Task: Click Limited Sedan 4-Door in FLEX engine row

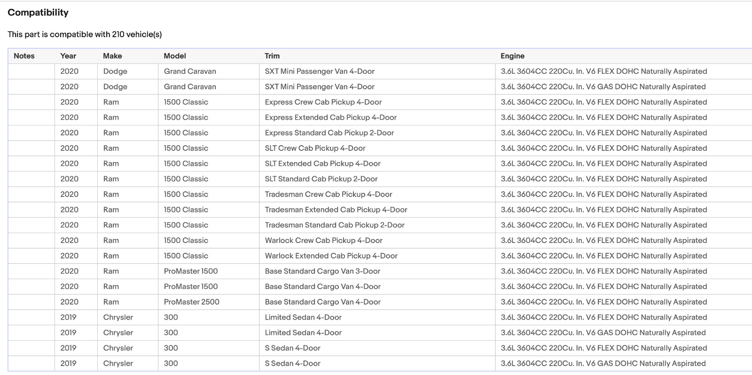Action: tap(303, 317)
